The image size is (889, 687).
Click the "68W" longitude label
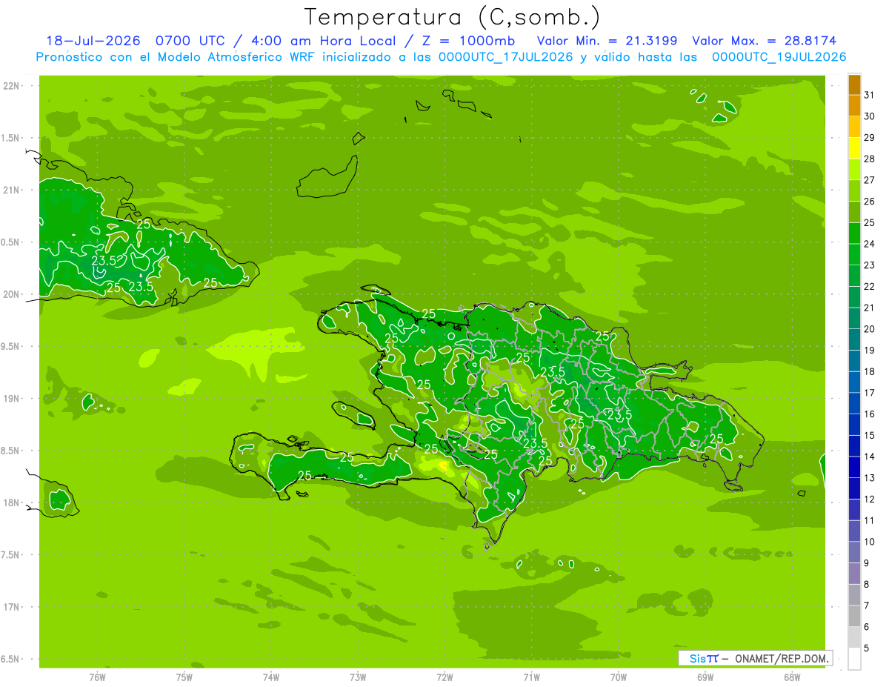792,677
